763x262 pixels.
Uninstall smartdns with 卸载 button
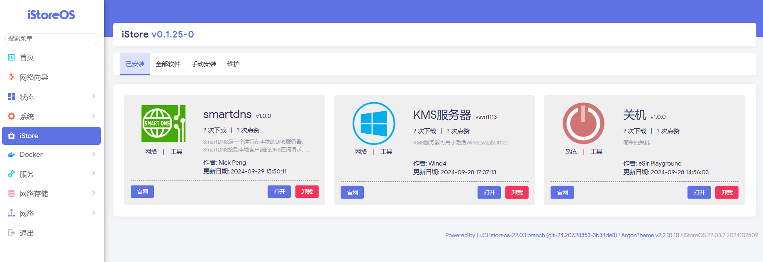coord(307,192)
